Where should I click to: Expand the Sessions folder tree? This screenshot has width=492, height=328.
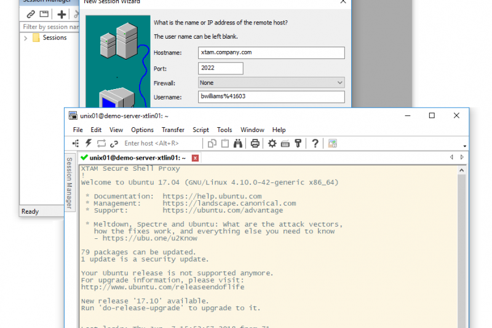[x=26, y=38]
